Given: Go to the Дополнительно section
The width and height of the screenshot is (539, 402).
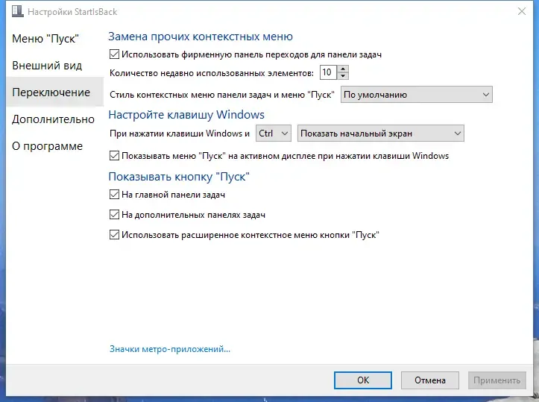Looking at the screenshot, I should [x=53, y=119].
